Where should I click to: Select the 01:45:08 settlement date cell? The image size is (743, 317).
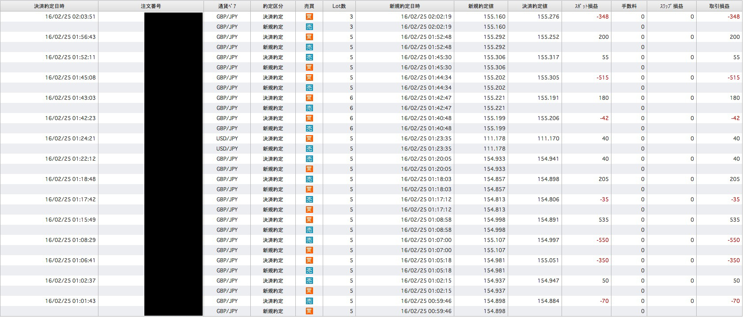pos(70,78)
